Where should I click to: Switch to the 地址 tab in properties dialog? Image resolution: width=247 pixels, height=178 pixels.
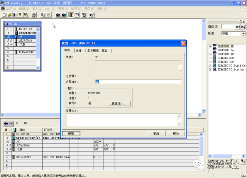pos(79,51)
